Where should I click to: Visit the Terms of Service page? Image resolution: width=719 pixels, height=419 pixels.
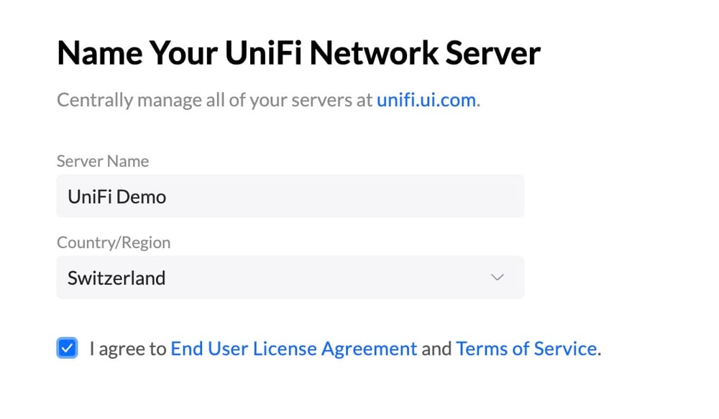click(x=527, y=348)
